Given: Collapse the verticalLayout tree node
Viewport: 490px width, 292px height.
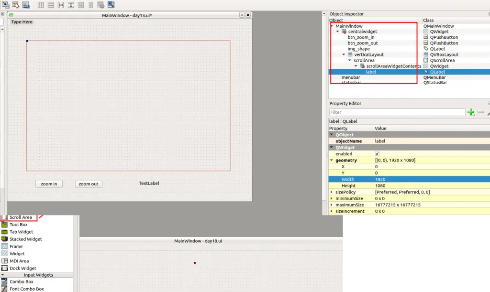Looking at the screenshot, I should tap(344, 54).
